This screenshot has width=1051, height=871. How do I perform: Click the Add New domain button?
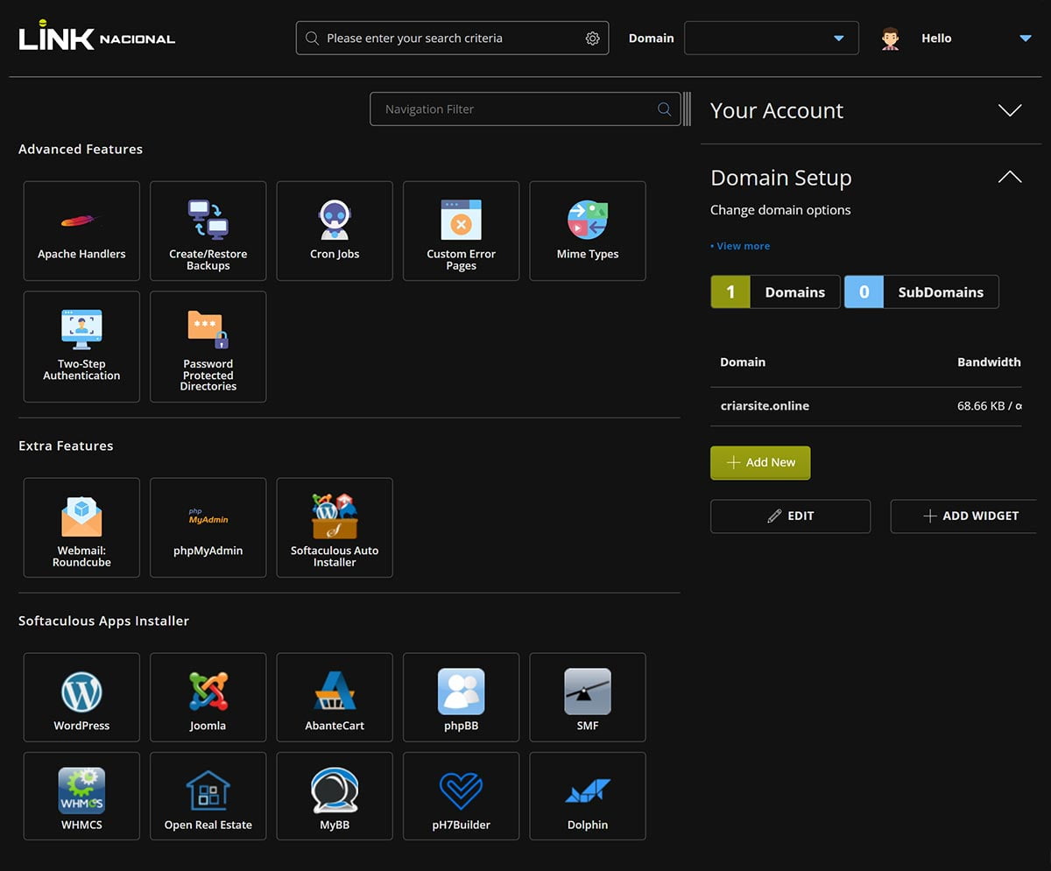click(760, 462)
